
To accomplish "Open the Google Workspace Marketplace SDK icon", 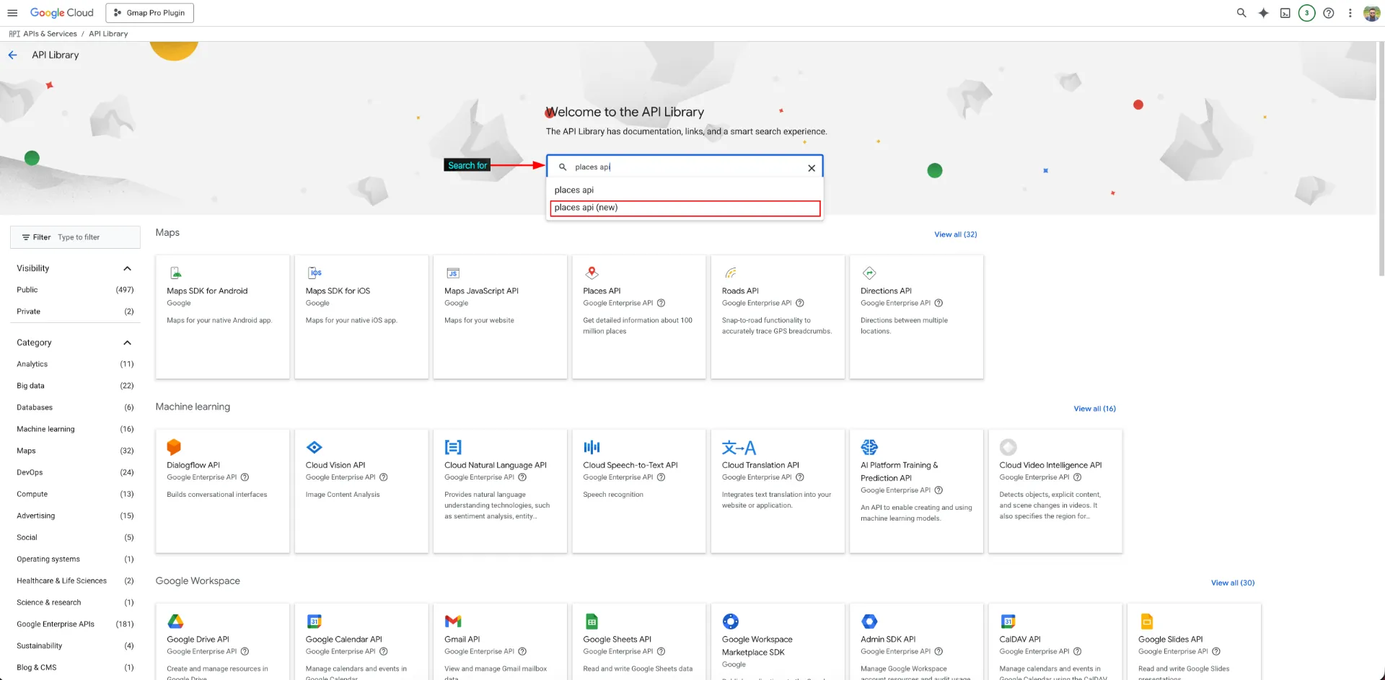I will 731,621.
